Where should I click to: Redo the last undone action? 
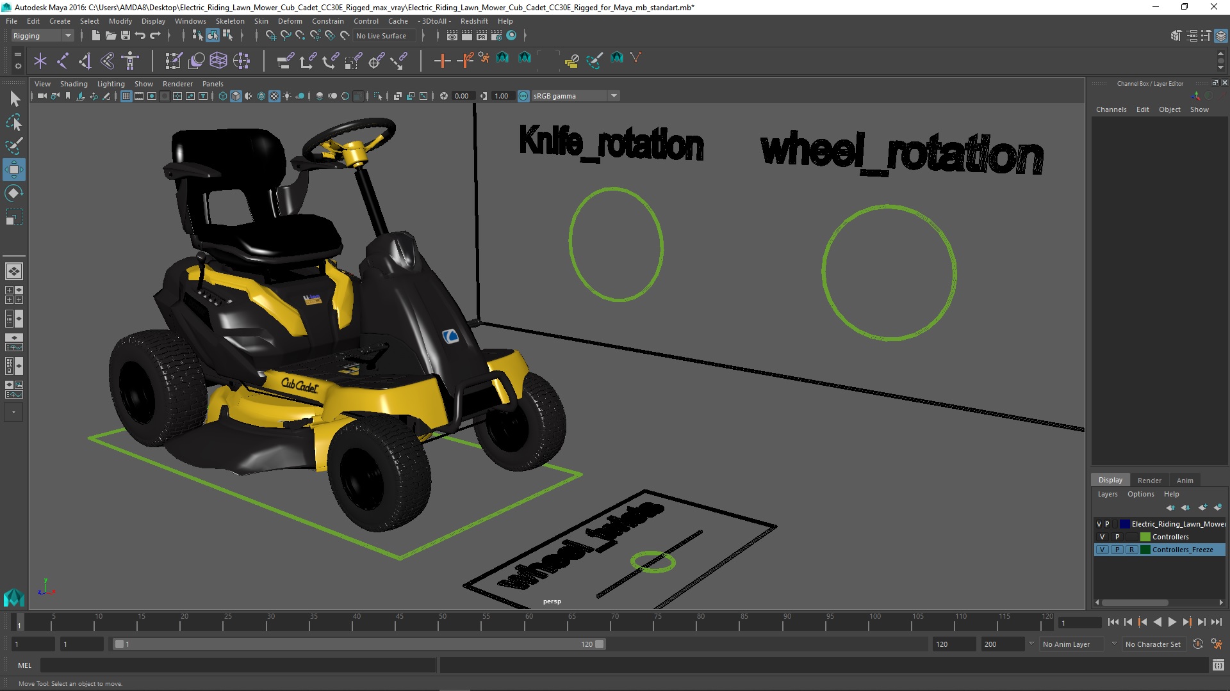155,36
